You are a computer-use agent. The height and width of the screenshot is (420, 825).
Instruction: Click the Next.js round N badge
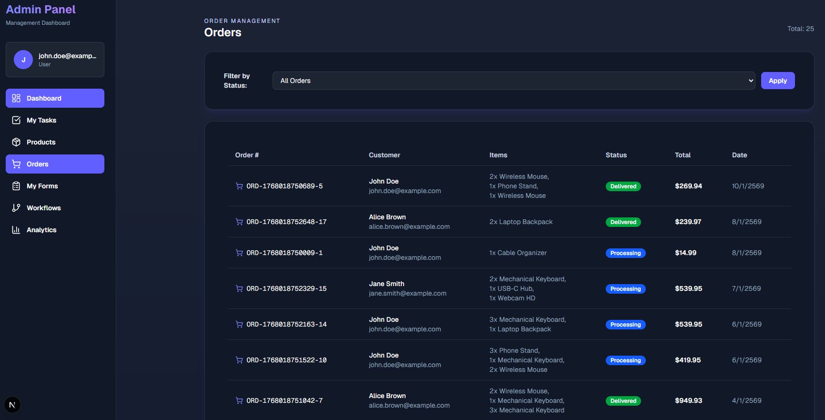12,405
